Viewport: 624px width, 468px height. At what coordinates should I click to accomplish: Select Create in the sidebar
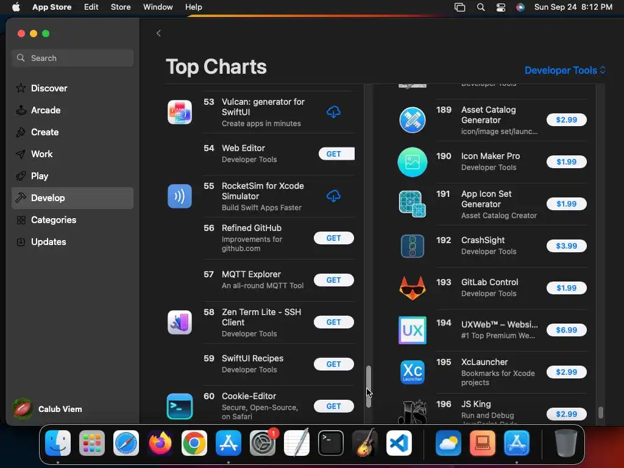tap(73, 132)
